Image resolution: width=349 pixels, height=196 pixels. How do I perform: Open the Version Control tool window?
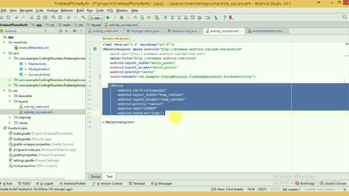(107, 183)
